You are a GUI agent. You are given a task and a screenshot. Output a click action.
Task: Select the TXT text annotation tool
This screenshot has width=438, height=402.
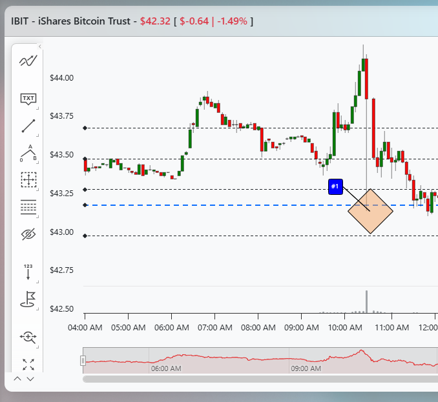click(x=28, y=99)
